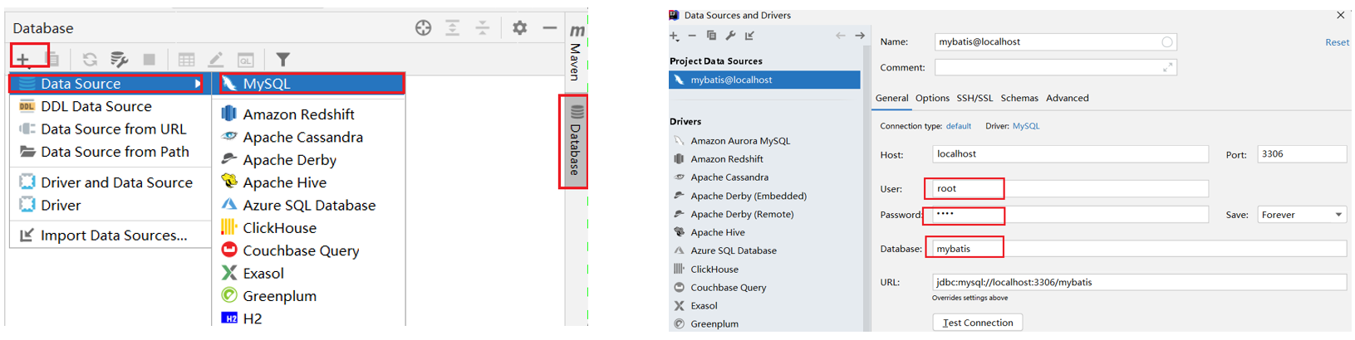Open the Schemas tab
This screenshot has height=340, width=1355.
pyautogui.click(x=1019, y=98)
